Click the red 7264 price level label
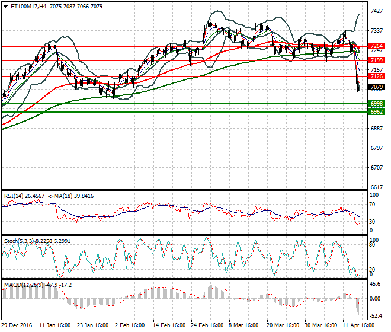The image size is (391, 332). [377, 46]
